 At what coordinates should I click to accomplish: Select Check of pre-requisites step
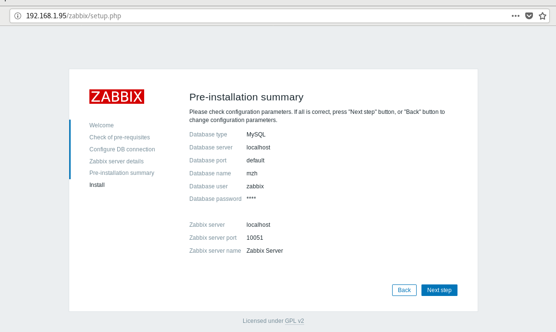pyautogui.click(x=120, y=137)
